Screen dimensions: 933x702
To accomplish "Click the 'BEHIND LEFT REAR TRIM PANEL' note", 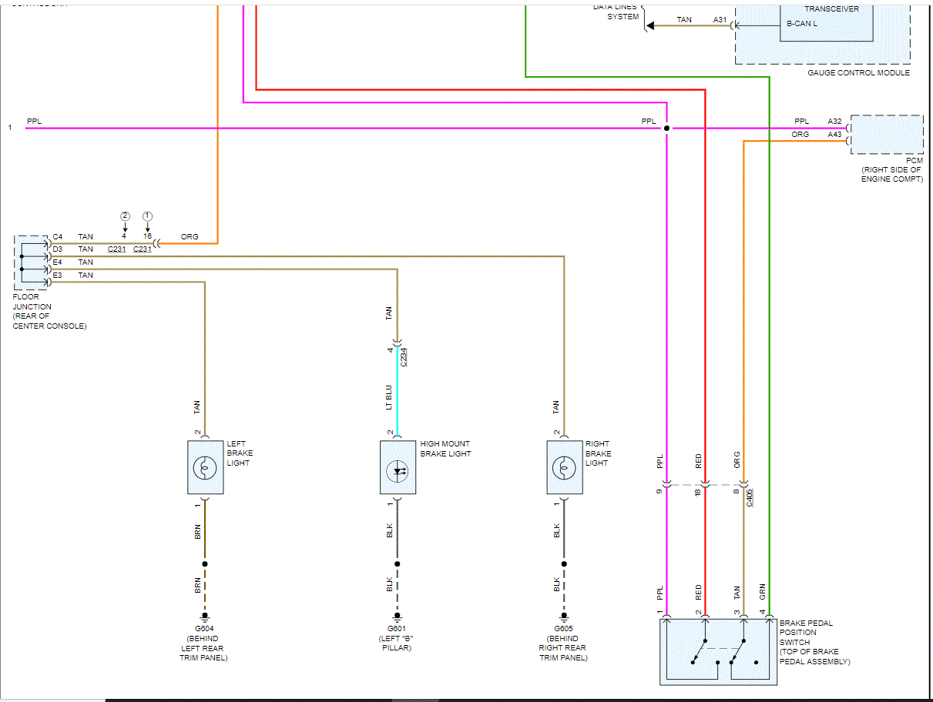I will click(x=204, y=648).
